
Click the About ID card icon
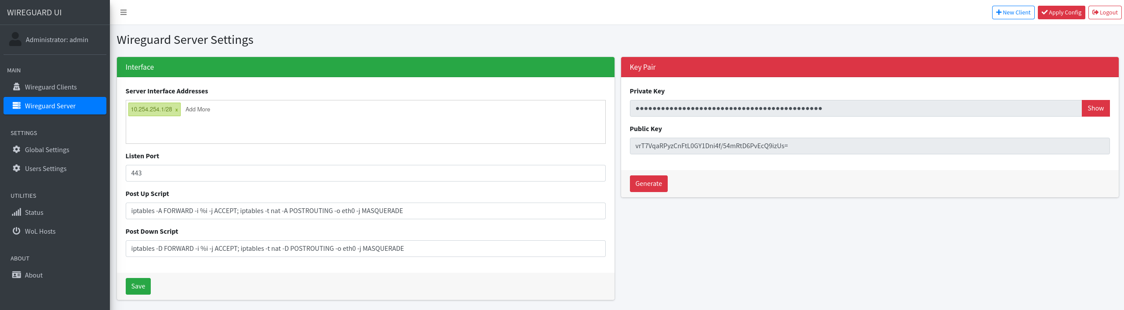pyautogui.click(x=17, y=275)
